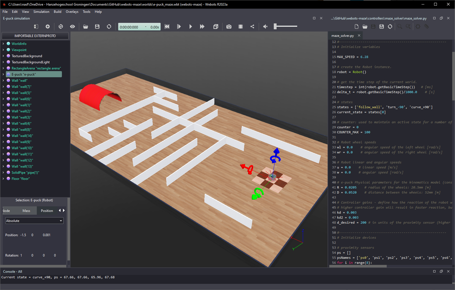This screenshot has width=455, height=290.
Task: Maximize the E-puck simulation panel
Action: 314,18
